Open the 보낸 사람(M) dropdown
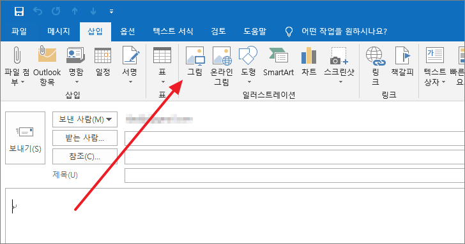 click(x=85, y=120)
